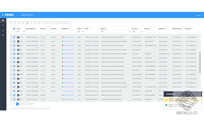Uncheck the row with IP 192.168.208.220
Viewport: 204px width, 122px height.
pos(14,66)
